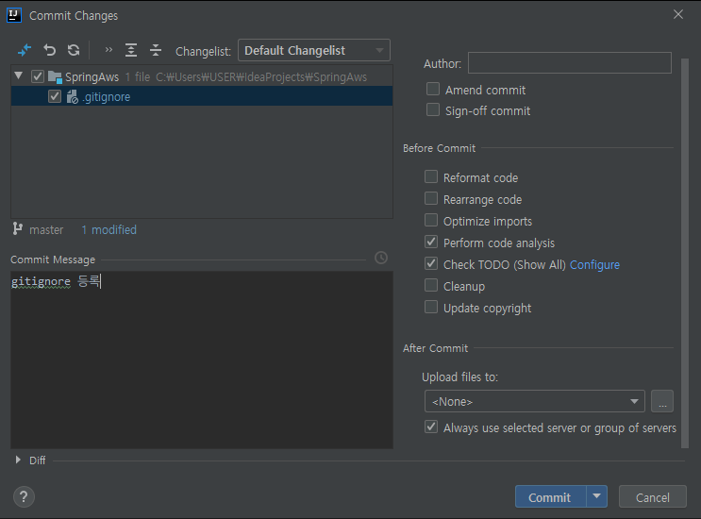Screen dimensions: 701x519
Task: Expand the Diff section
Action: 19,460
